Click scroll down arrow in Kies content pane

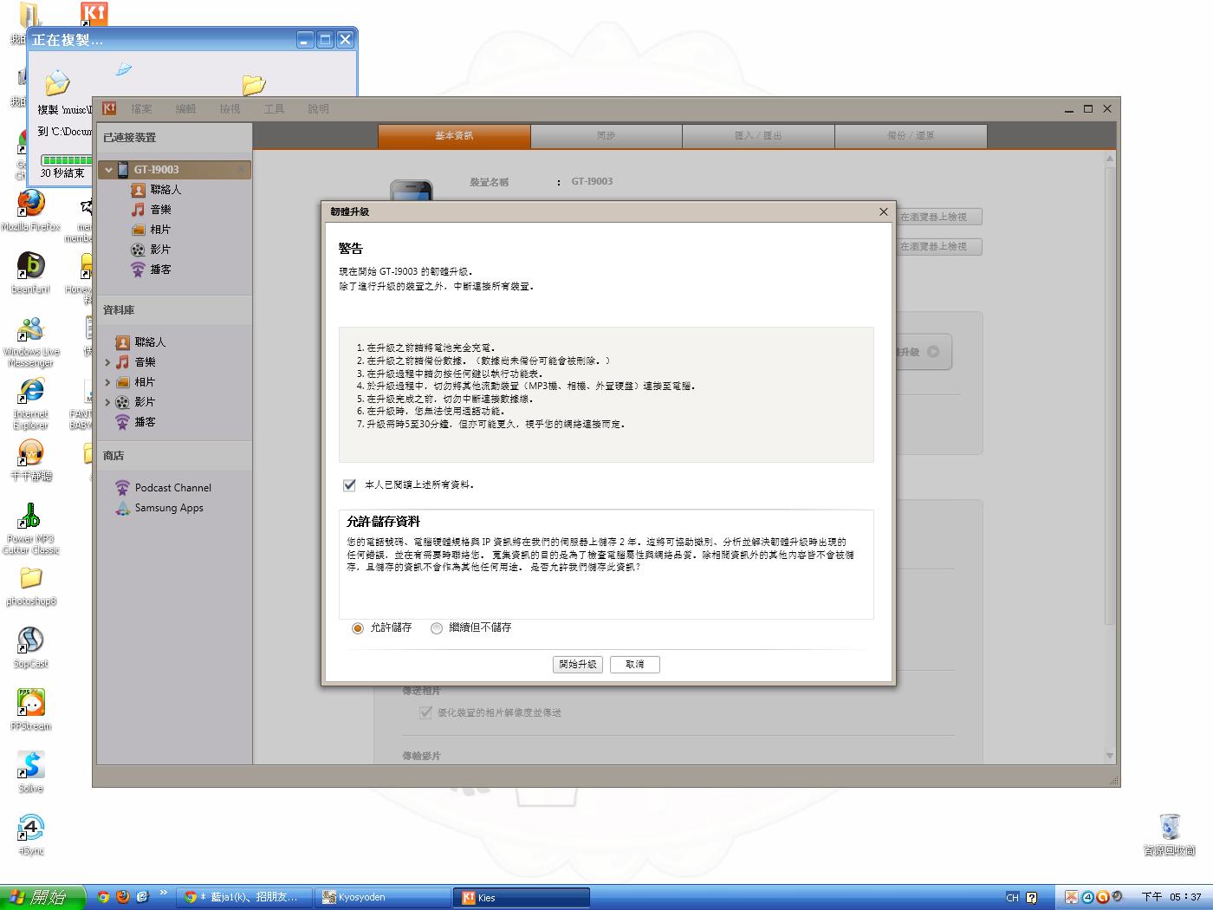pos(1109,756)
